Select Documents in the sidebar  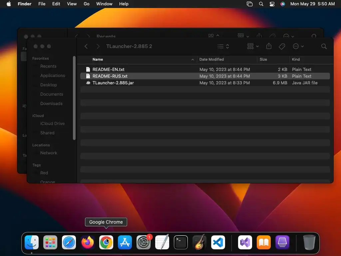[52, 94]
